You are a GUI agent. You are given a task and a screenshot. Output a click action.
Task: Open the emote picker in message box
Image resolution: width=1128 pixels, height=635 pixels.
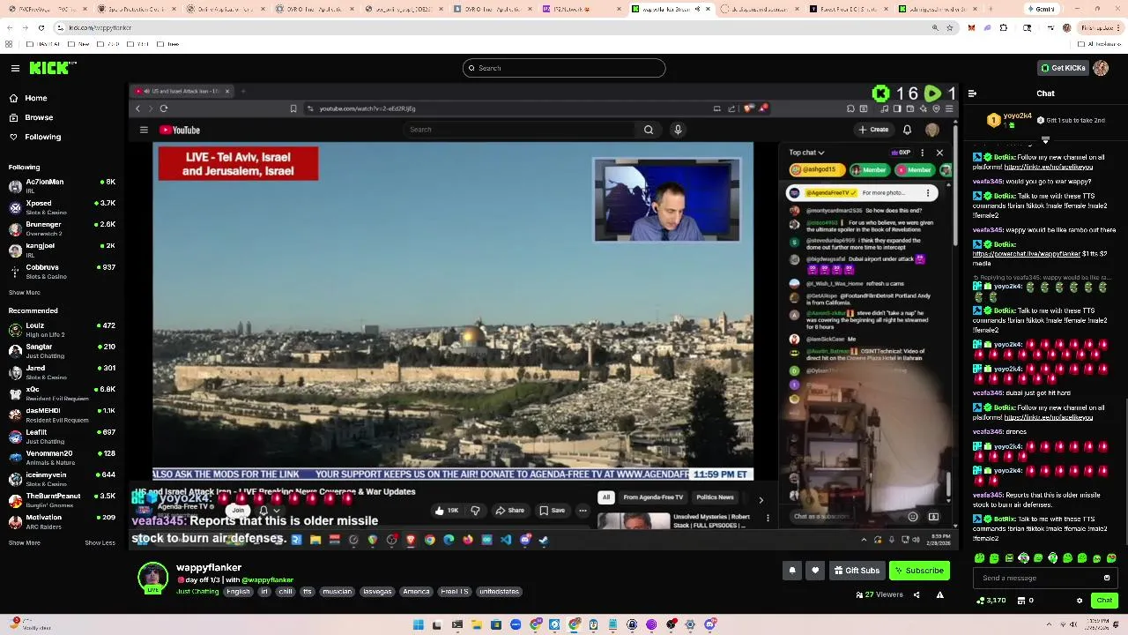tap(1107, 578)
